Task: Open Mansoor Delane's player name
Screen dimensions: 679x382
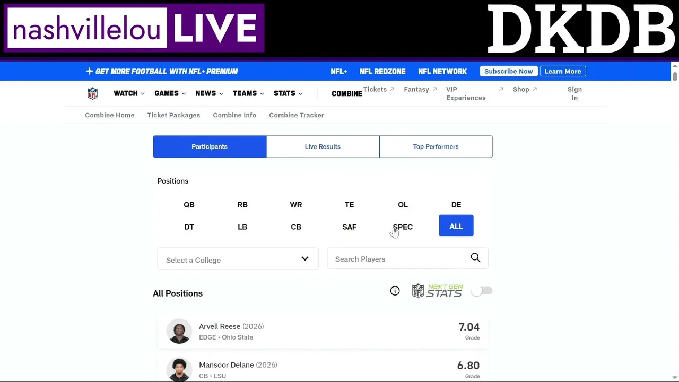Action: pyautogui.click(x=226, y=365)
